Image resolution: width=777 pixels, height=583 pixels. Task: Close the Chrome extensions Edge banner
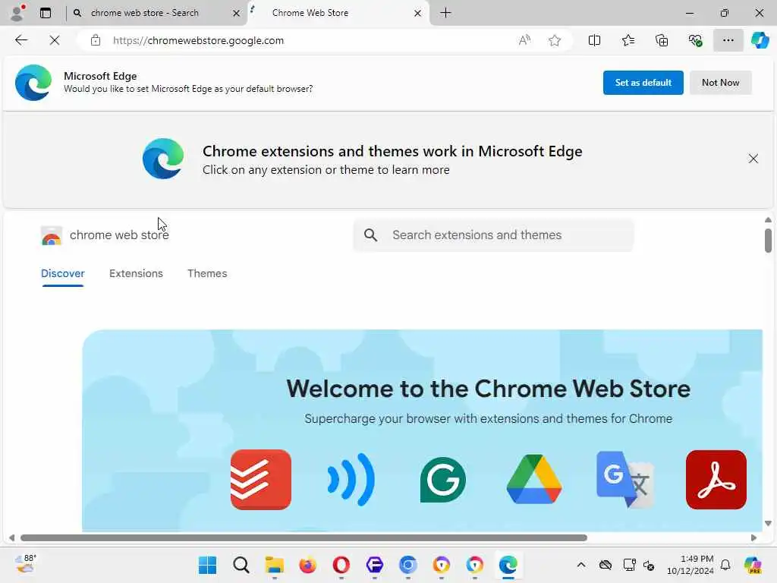(x=753, y=159)
